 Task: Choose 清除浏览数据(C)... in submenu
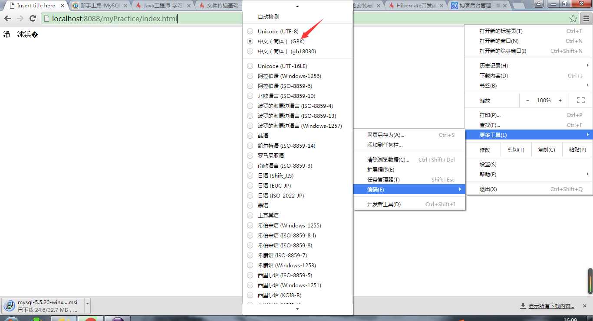tap(409, 159)
